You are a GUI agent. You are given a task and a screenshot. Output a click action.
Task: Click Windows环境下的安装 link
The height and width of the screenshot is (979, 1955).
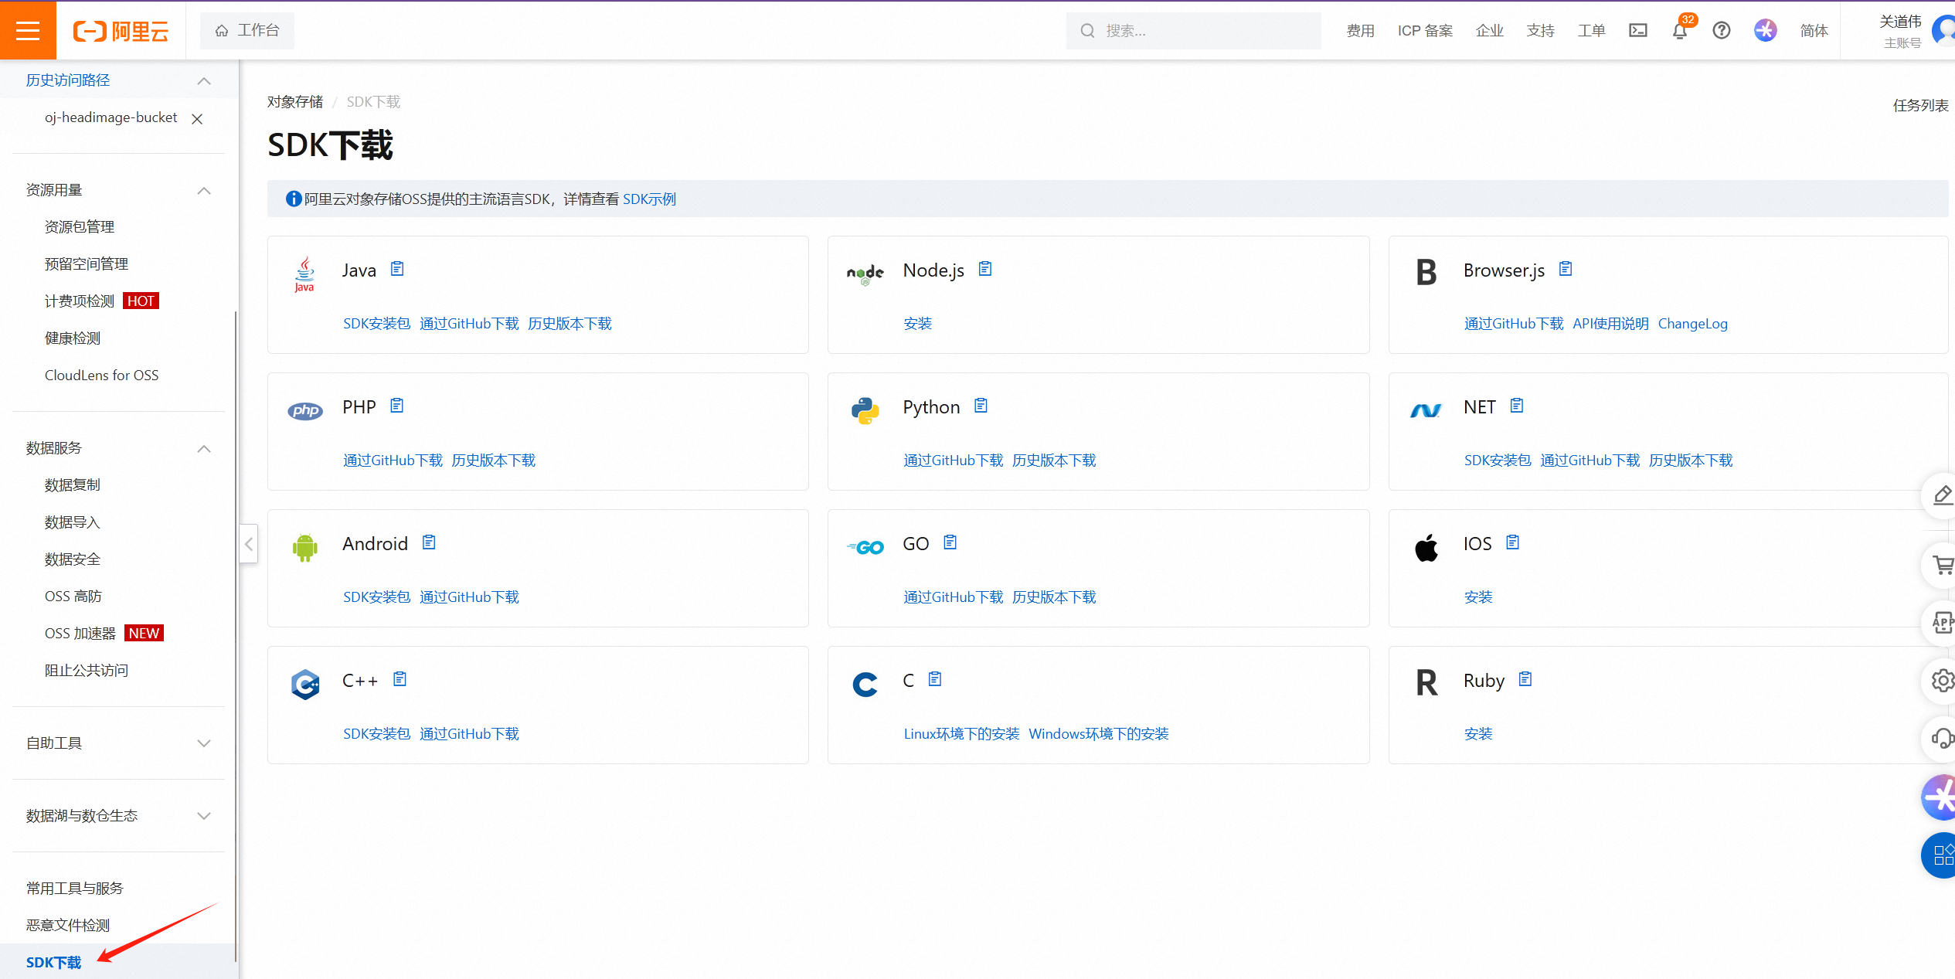[x=1099, y=734]
